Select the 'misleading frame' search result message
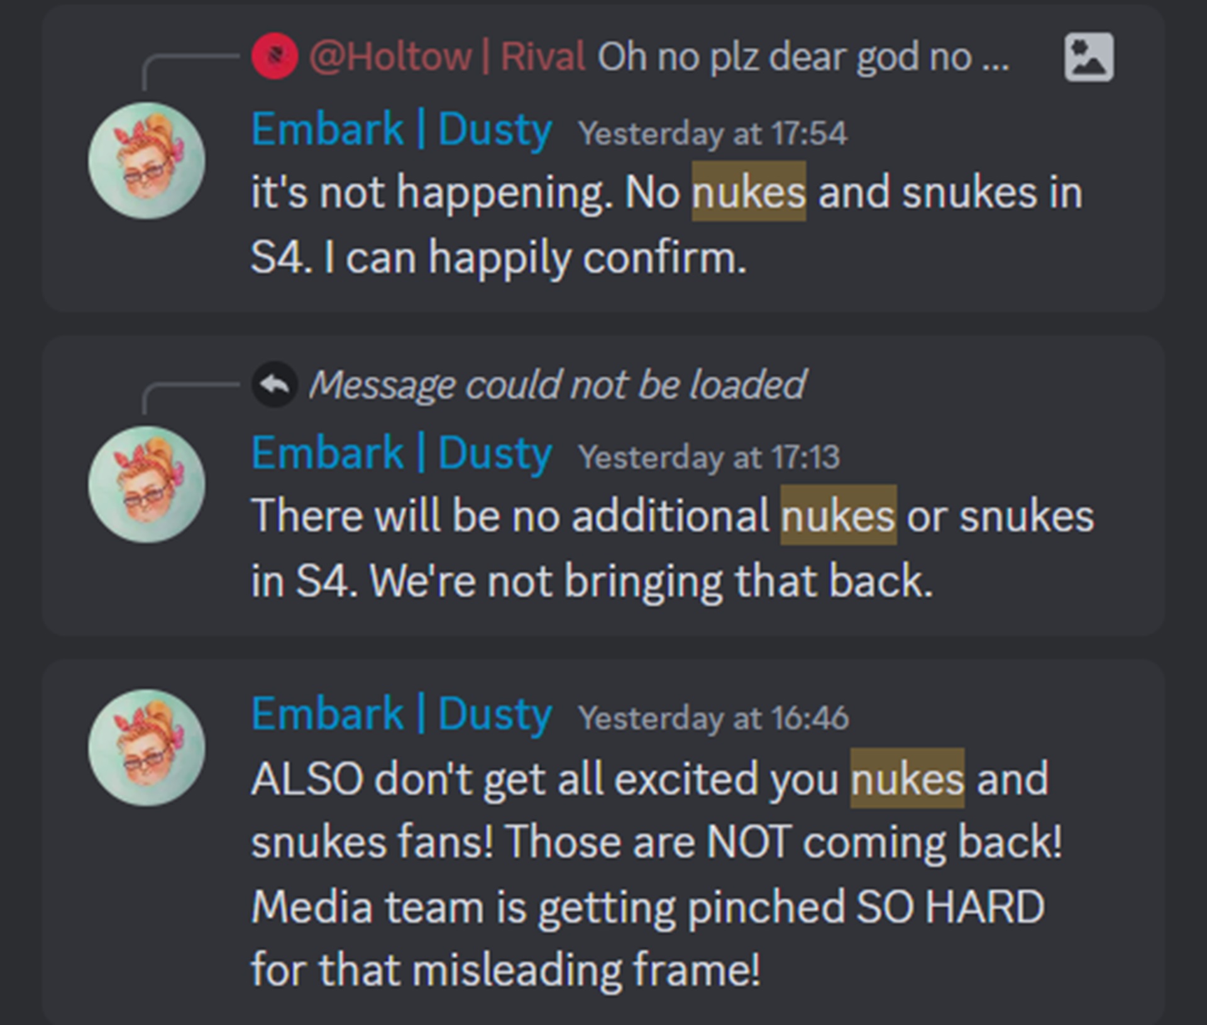This screenshot has width=1207, height=1025. (x=603, y=842)
